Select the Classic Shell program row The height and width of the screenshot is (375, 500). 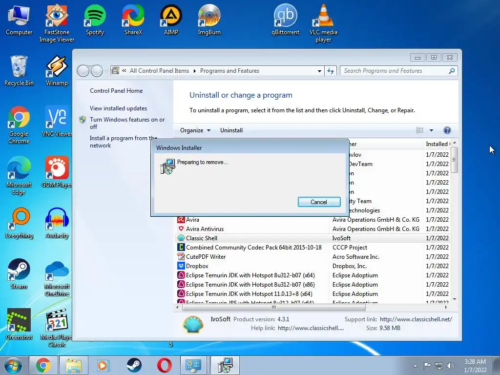pos(313,238)
